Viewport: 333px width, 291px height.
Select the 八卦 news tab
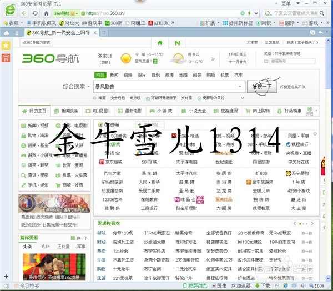click(x=46, y=247)
